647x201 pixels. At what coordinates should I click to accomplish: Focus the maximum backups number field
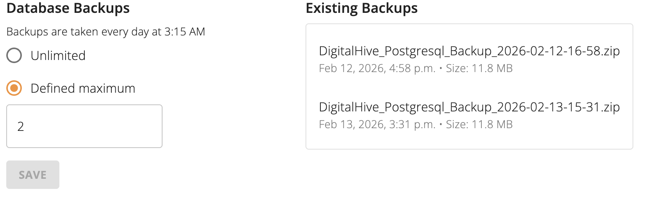pos(84,126)
